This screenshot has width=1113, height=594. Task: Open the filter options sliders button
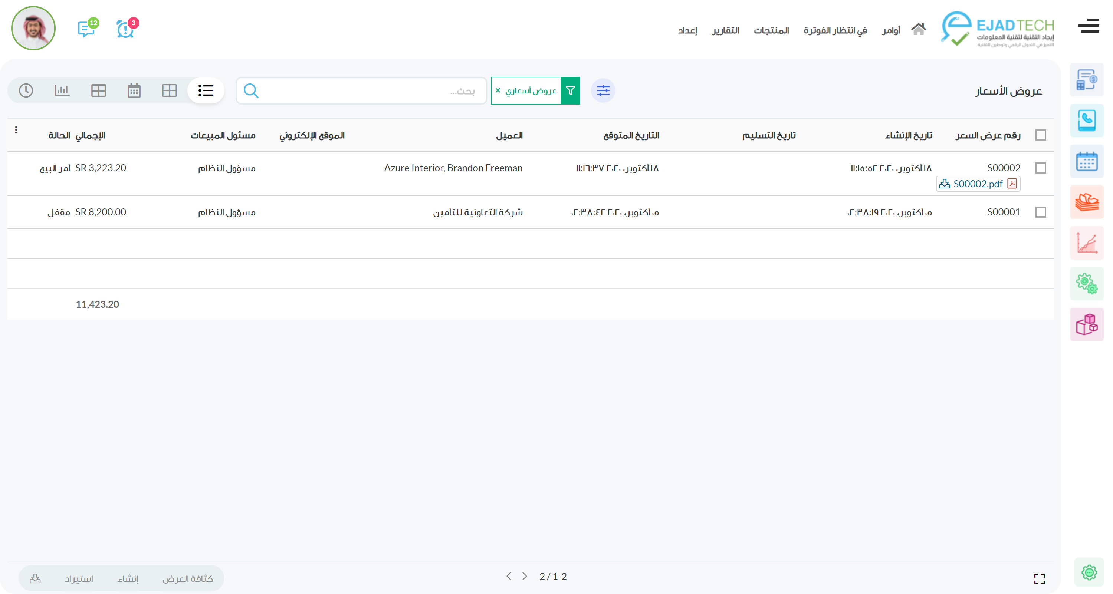pyautogui.click(x=603, y=90)
